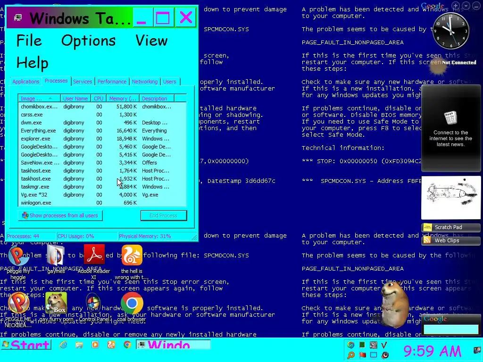Open the Options menu in Task Manager
Screen dimensions: 483x362
point(88,41)
